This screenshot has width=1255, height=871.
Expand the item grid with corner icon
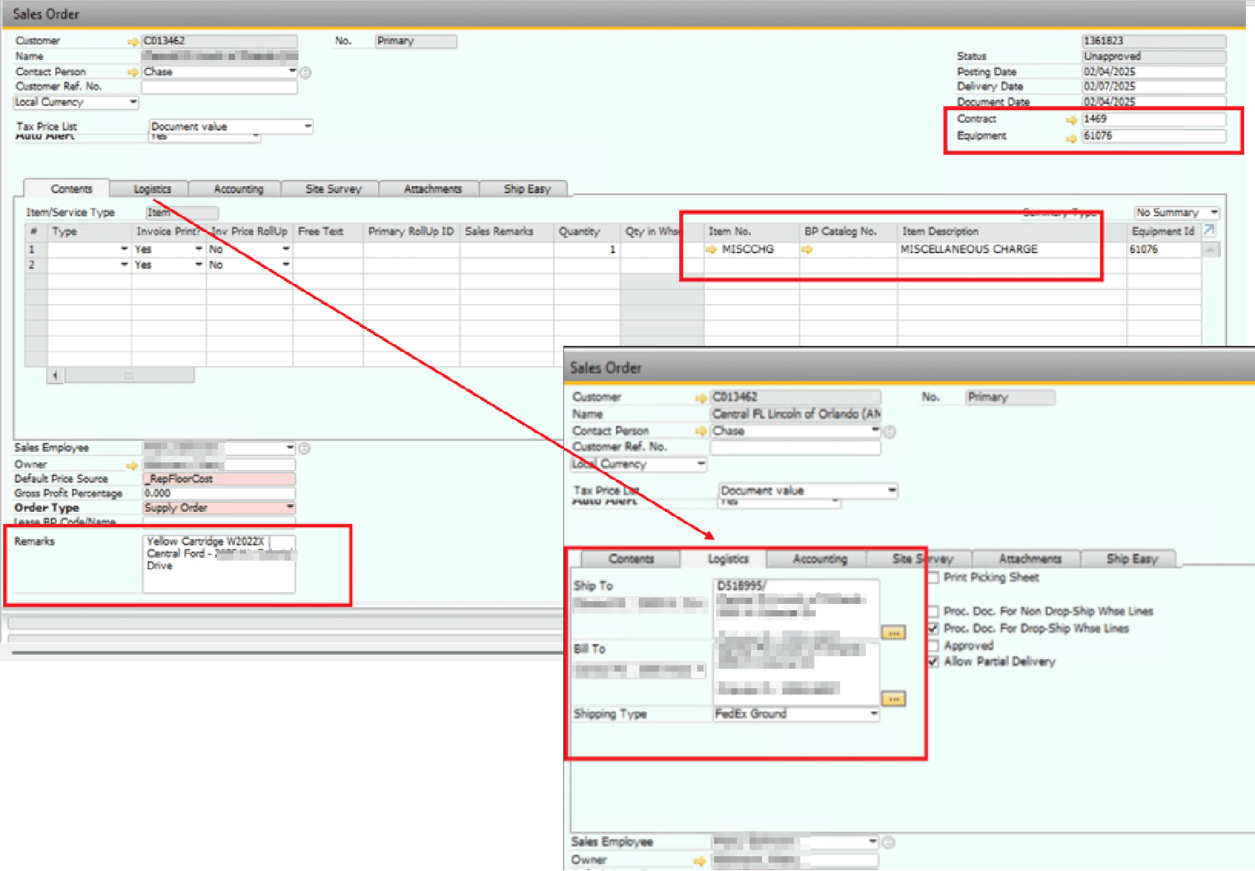(x=1210, y=230)
